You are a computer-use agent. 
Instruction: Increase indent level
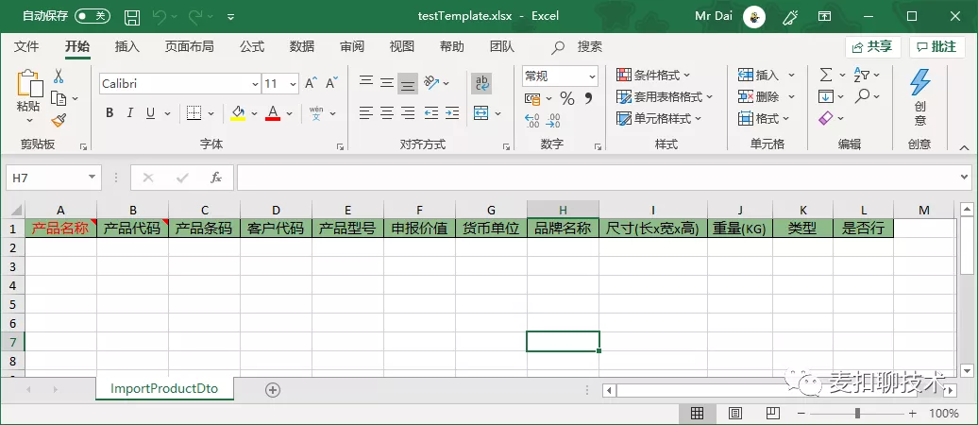451,113
